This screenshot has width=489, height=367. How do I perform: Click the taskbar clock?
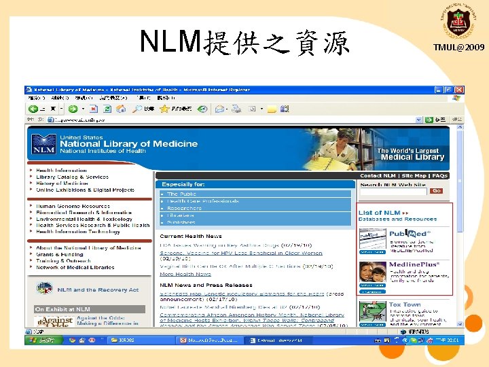(447, 340)
